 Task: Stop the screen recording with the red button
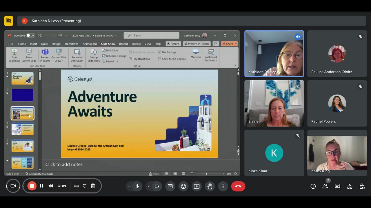point(32,186)
